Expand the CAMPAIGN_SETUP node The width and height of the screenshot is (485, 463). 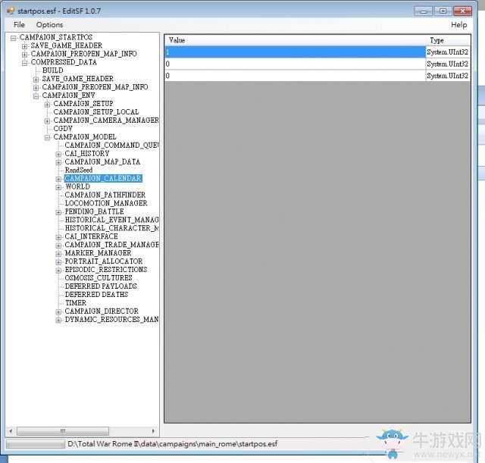pos(47,105)
